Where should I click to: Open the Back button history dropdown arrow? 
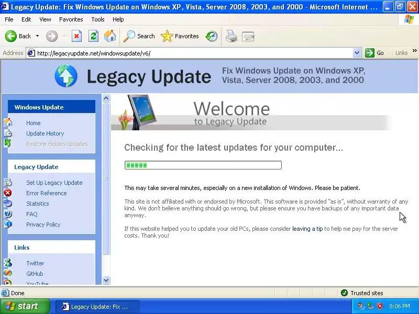[x=37, y=36]
